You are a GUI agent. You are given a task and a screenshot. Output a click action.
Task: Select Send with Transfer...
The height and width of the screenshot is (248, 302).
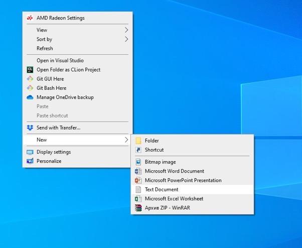click(78, 128)
